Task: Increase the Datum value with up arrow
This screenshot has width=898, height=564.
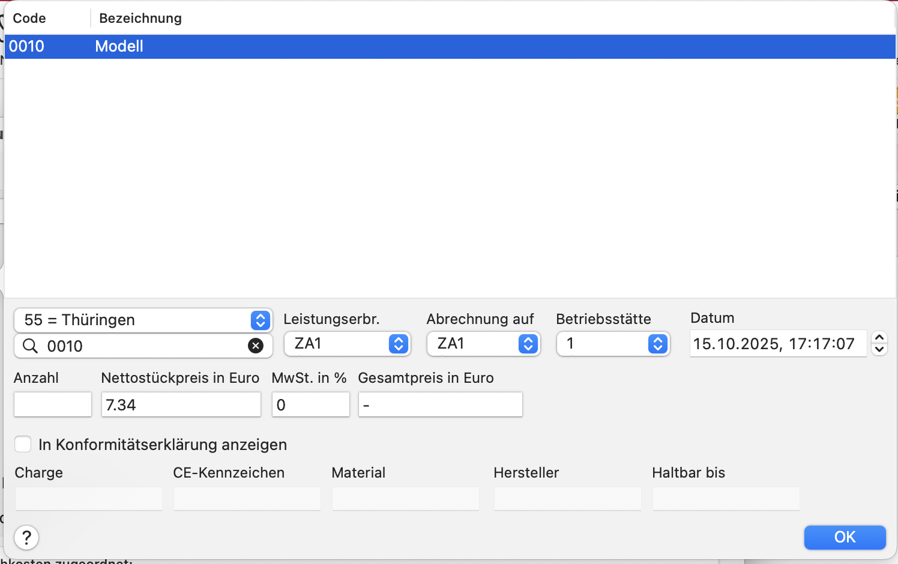Action: (x=879, y=338)
